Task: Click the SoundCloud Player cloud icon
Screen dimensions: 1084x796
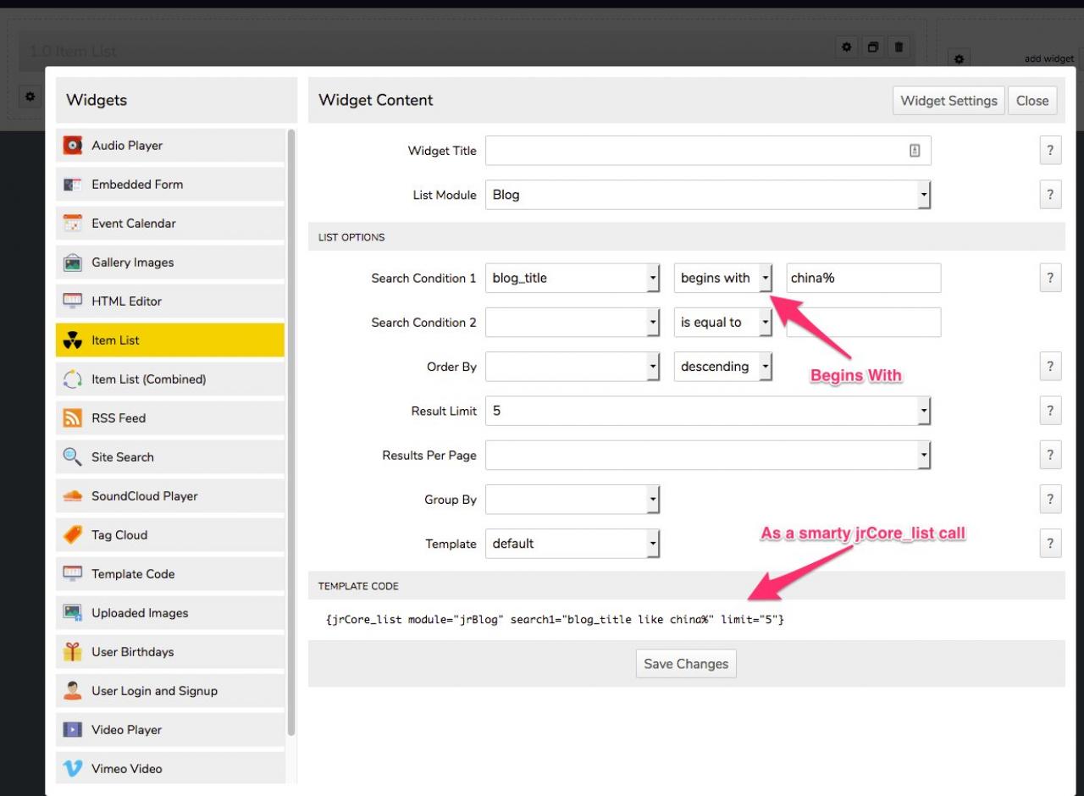Action: pos(73,496)
